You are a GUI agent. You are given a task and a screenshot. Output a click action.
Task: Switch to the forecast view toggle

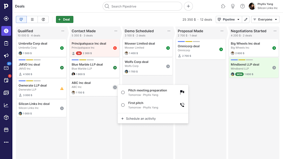pyautogui.click(x=43, y=19)
